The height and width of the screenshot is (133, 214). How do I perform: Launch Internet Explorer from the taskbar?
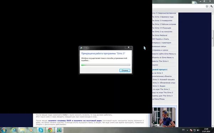pos(14,130)
